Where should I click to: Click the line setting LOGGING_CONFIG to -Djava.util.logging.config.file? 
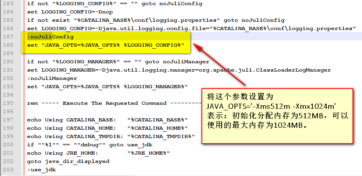coord(192,28)
